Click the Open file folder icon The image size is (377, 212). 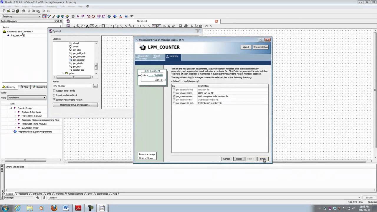coord(9,11)
